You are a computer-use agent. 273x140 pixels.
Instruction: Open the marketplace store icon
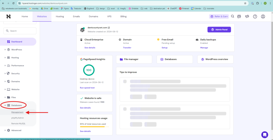[x=239, y=17]
